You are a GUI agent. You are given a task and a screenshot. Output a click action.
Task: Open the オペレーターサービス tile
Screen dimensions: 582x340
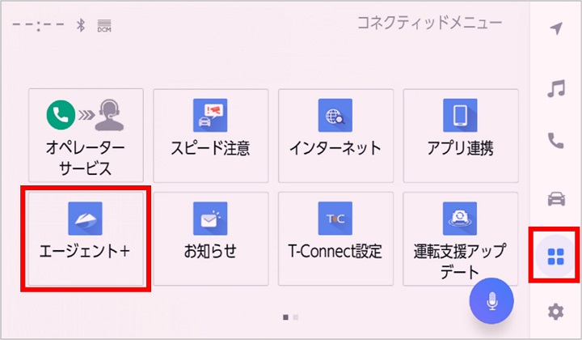point(86,135)
